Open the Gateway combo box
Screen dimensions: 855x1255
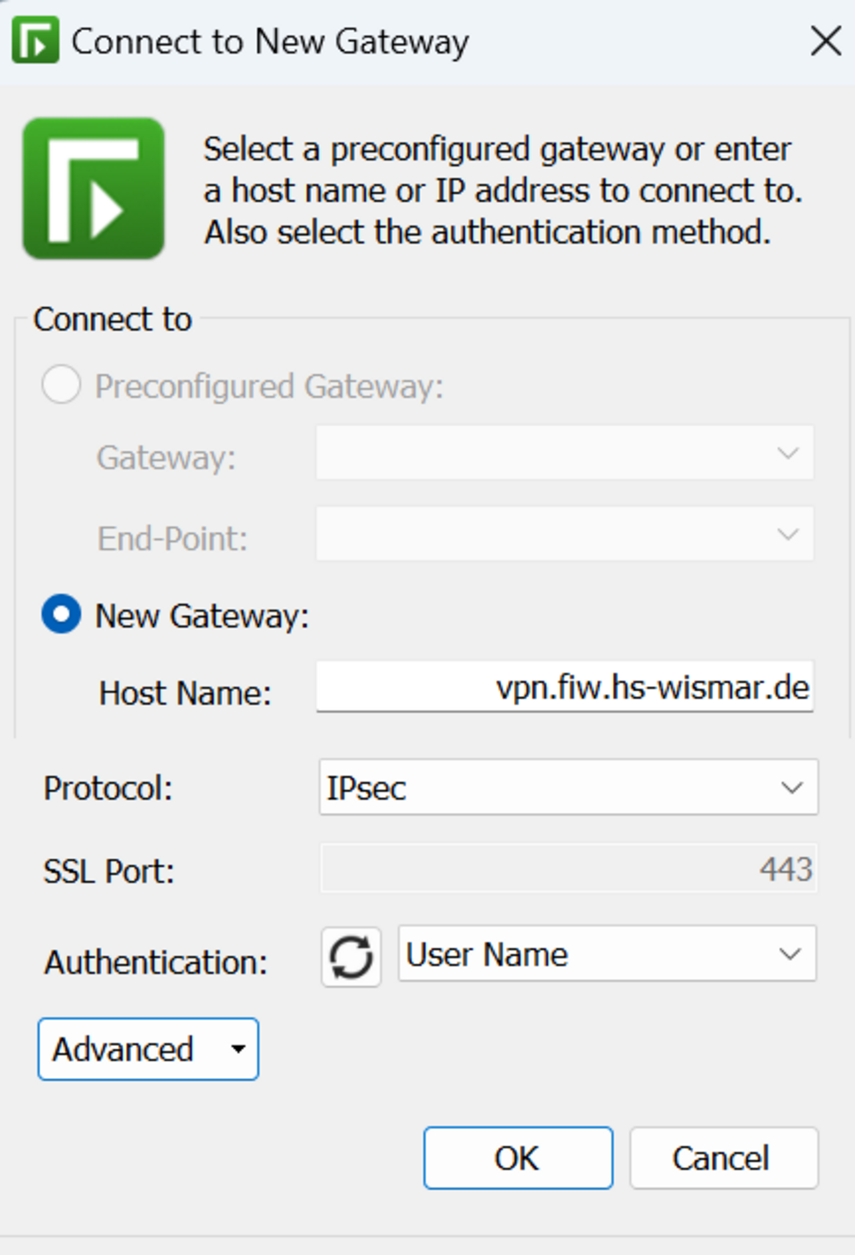tap(565, 453)
